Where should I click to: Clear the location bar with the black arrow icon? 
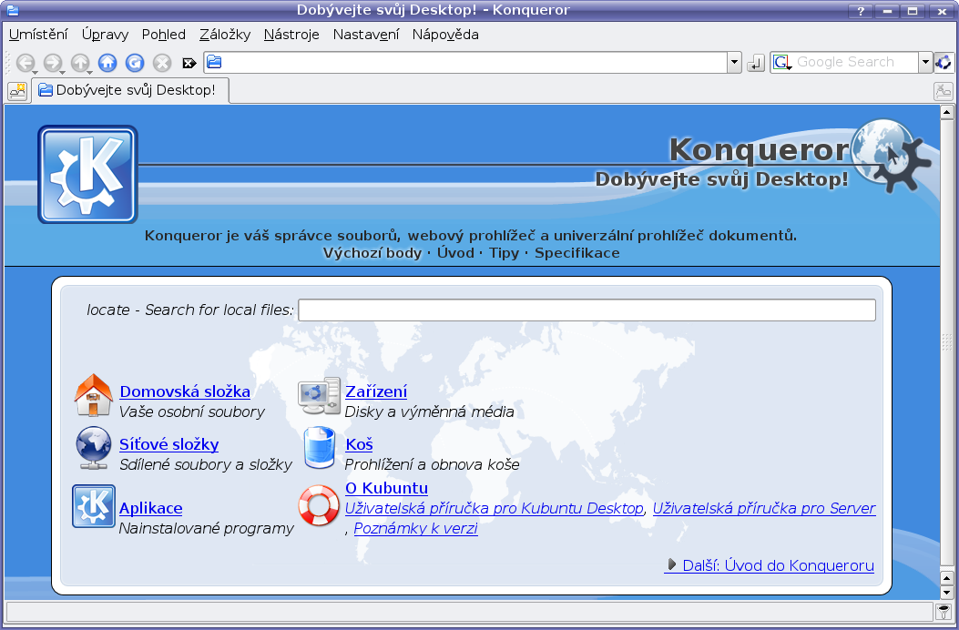pos(189,63)
